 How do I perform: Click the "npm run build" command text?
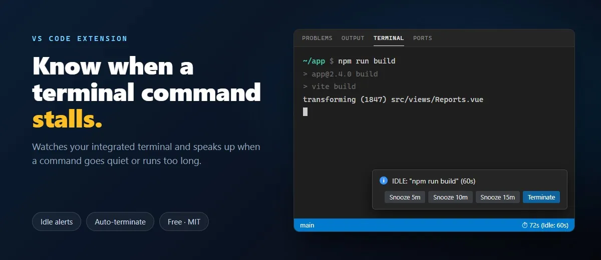tap(367, 61)
